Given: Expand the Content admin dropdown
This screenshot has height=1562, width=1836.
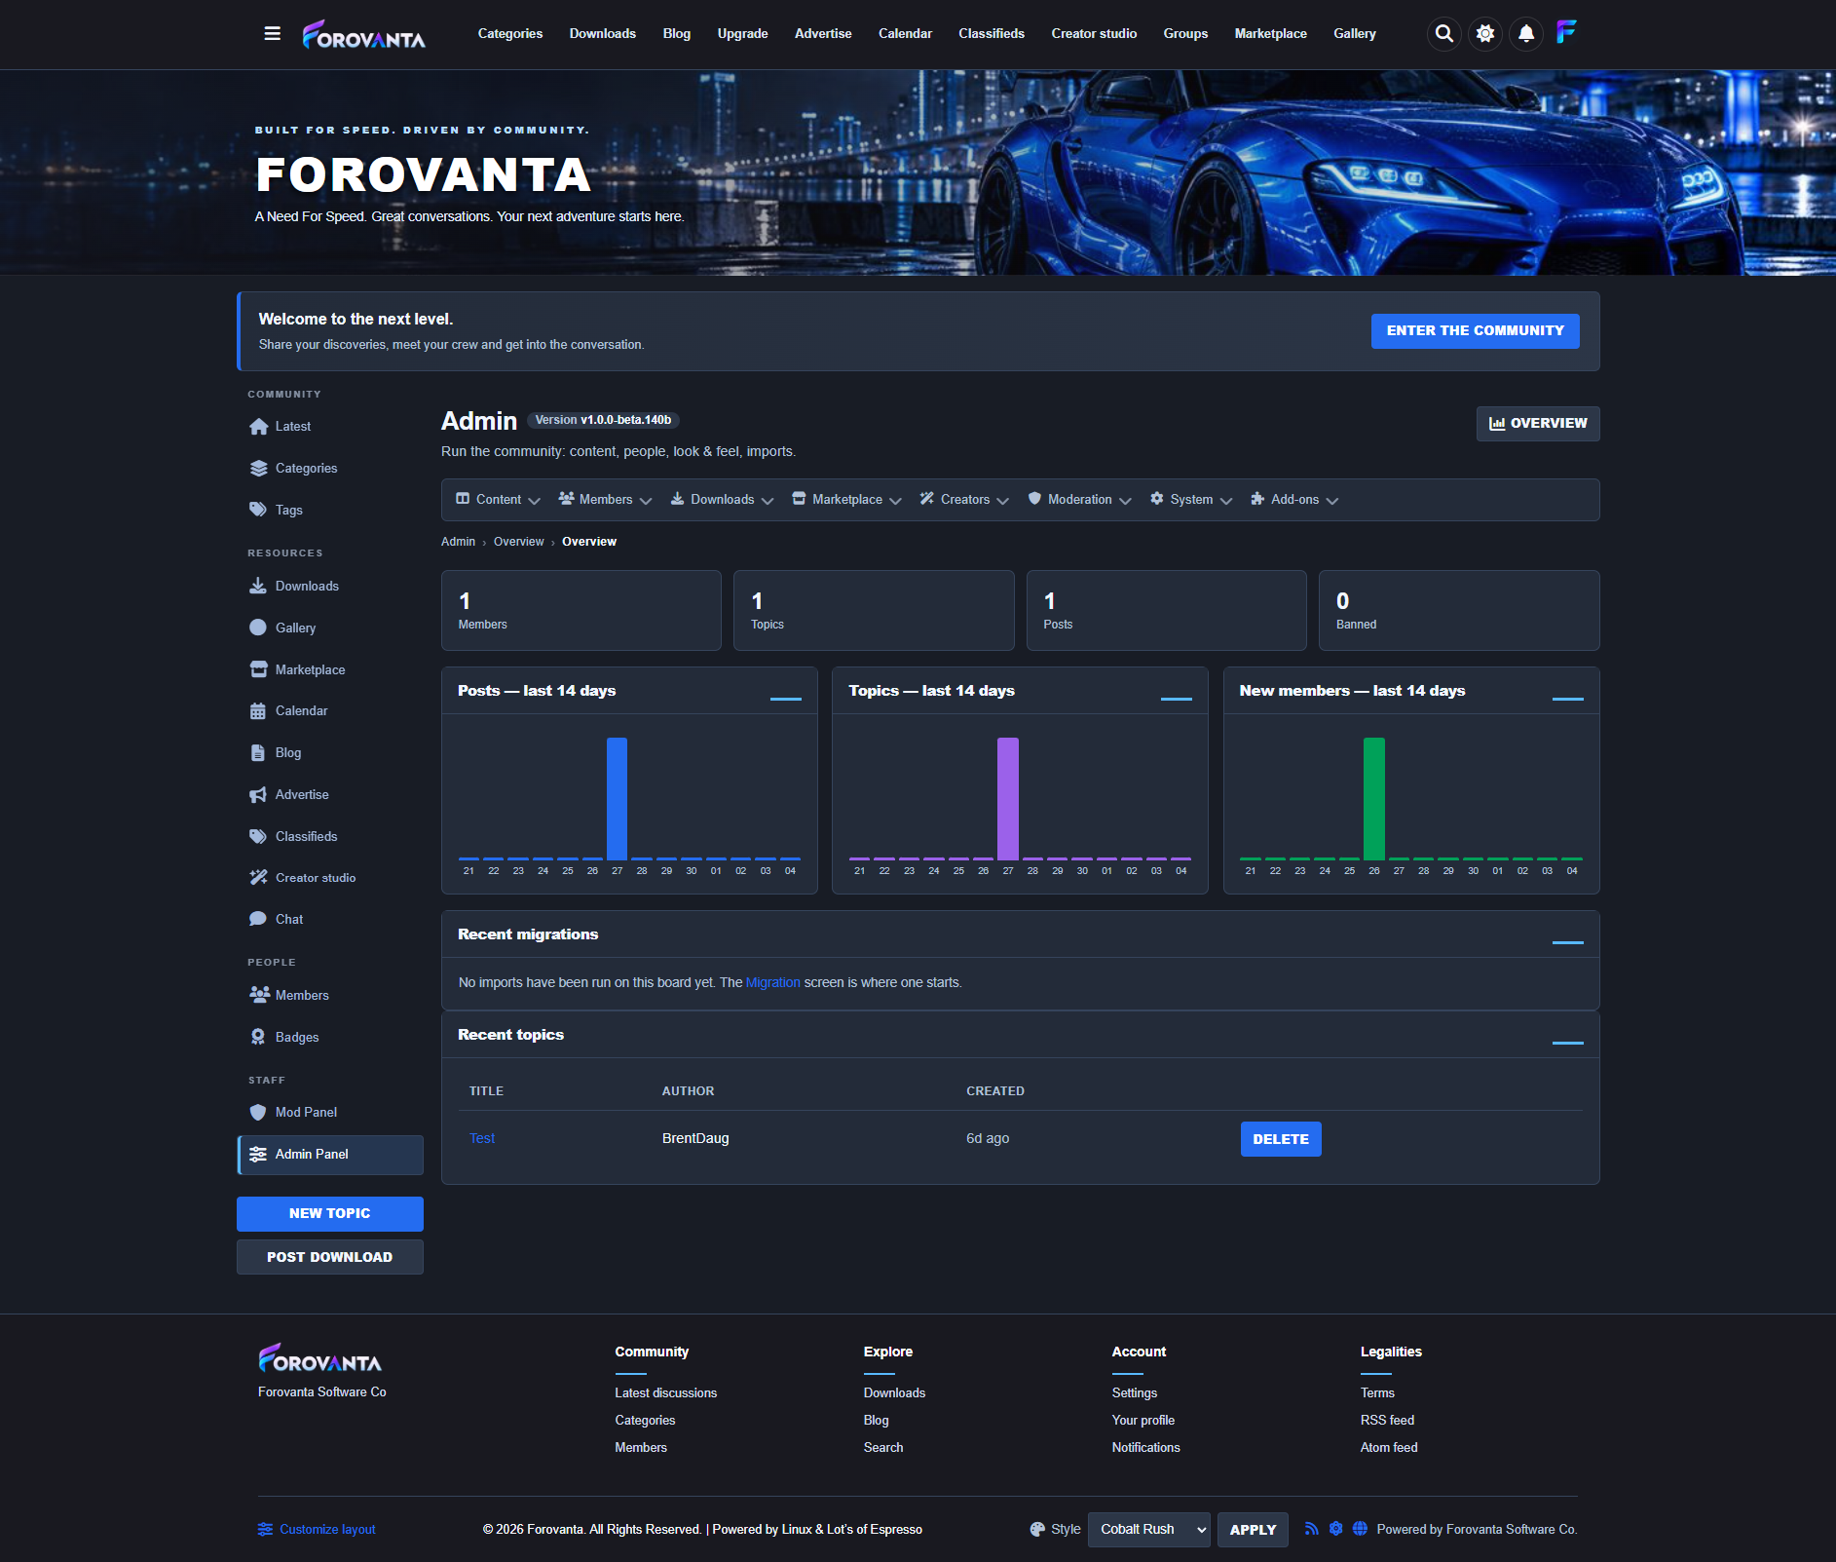Looking at the screenshot, I should (x=498, y=499).
